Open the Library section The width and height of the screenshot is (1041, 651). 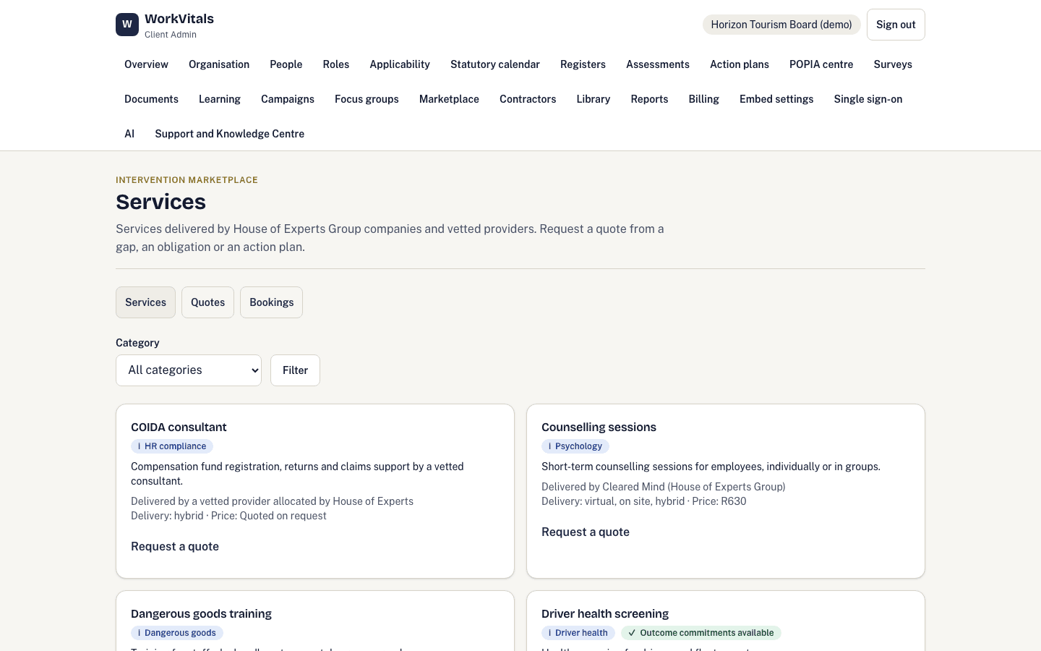click(594, 99)
